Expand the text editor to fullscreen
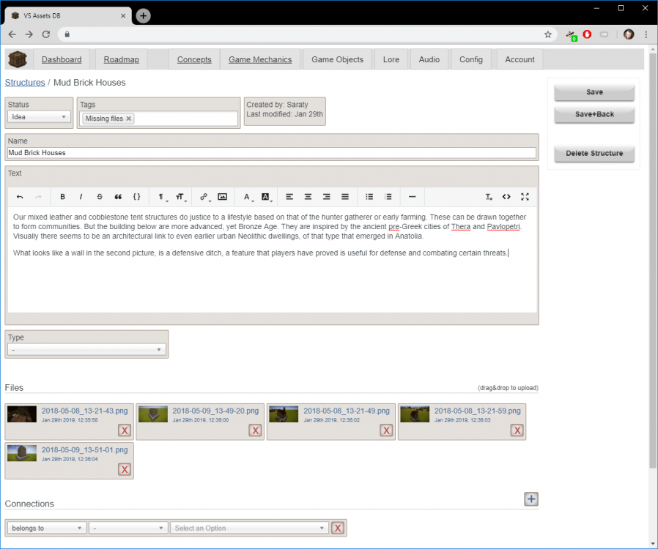Image resolution: width=658 pixels, height=549 pixels. [525, 197]
